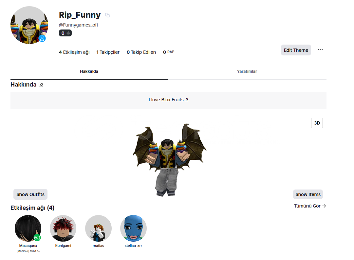The width and height of the screenshot is (354, 260).
Task: Click the Etkileşim ağı (4) heading
Action: (32, 208)
